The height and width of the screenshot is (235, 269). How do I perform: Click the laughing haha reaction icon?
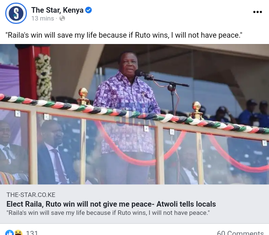[18, 233]
